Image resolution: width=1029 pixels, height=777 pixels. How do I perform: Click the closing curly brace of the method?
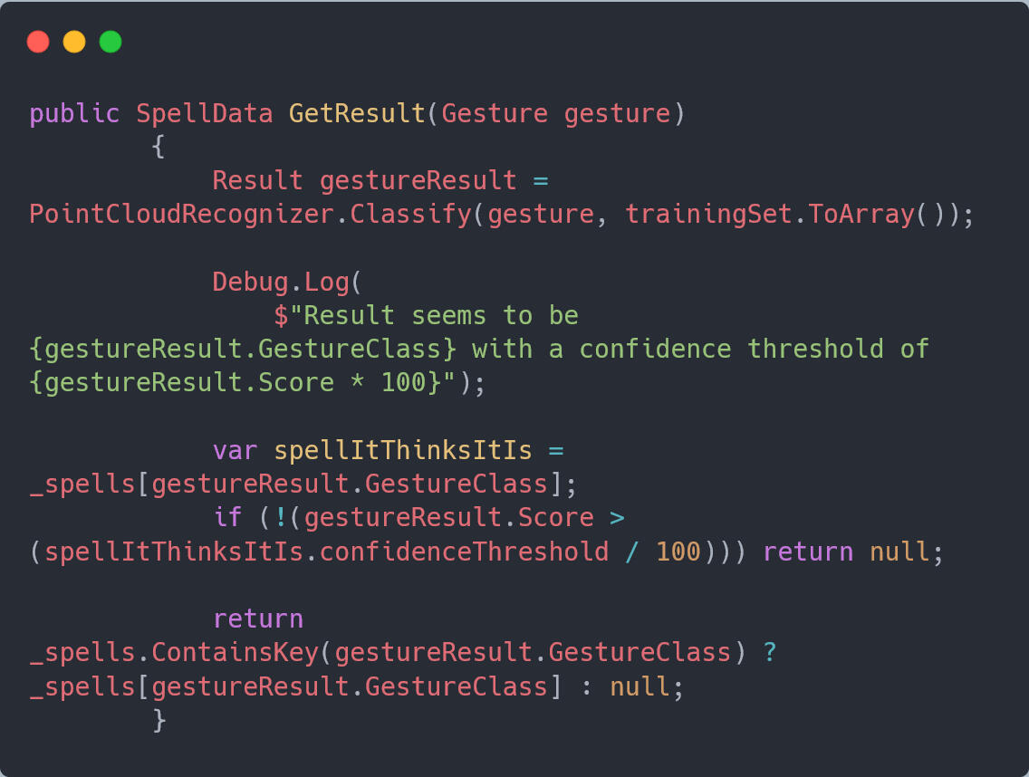159,719
